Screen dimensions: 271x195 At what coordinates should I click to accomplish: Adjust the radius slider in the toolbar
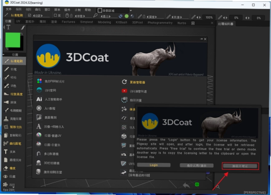(83, 16)
